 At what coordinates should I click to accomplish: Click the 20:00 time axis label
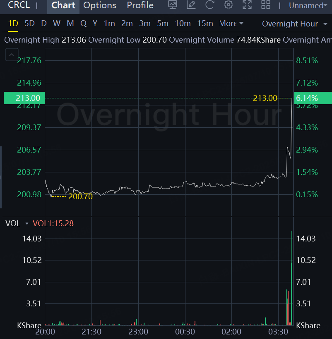pyautogui.click(x=45, y=332)
